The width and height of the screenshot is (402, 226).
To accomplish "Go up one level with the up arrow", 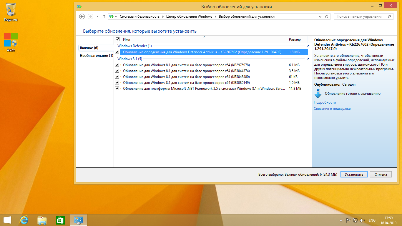I will click(104, 16).
